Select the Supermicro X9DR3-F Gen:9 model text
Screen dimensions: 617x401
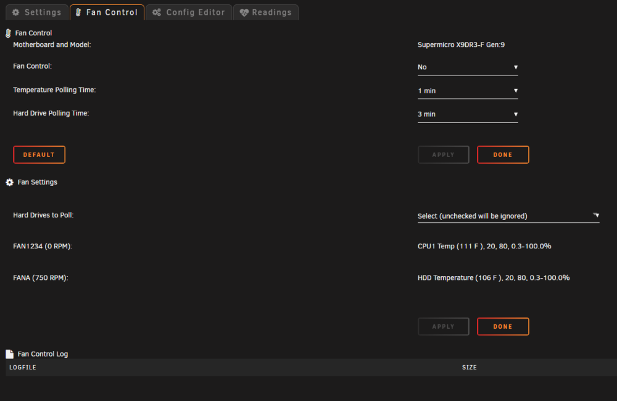461,45
